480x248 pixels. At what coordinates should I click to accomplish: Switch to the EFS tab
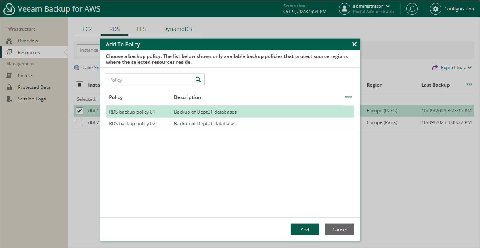pyautogui.click(x=142, y=29)
